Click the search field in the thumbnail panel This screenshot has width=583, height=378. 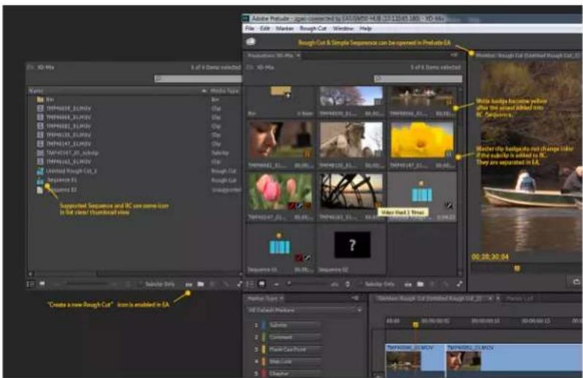coord(419,78)
